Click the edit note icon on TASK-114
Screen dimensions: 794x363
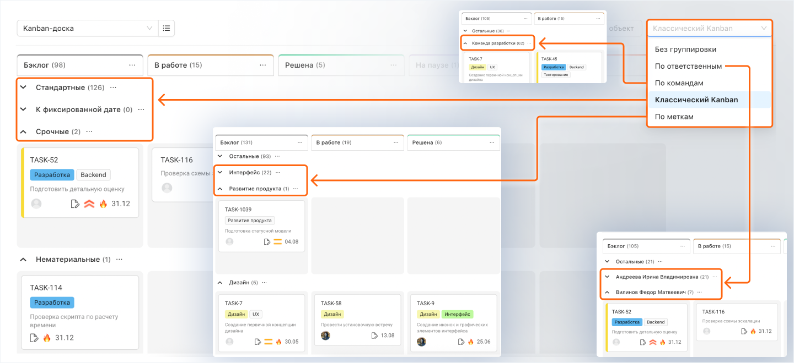click(34, 338)
